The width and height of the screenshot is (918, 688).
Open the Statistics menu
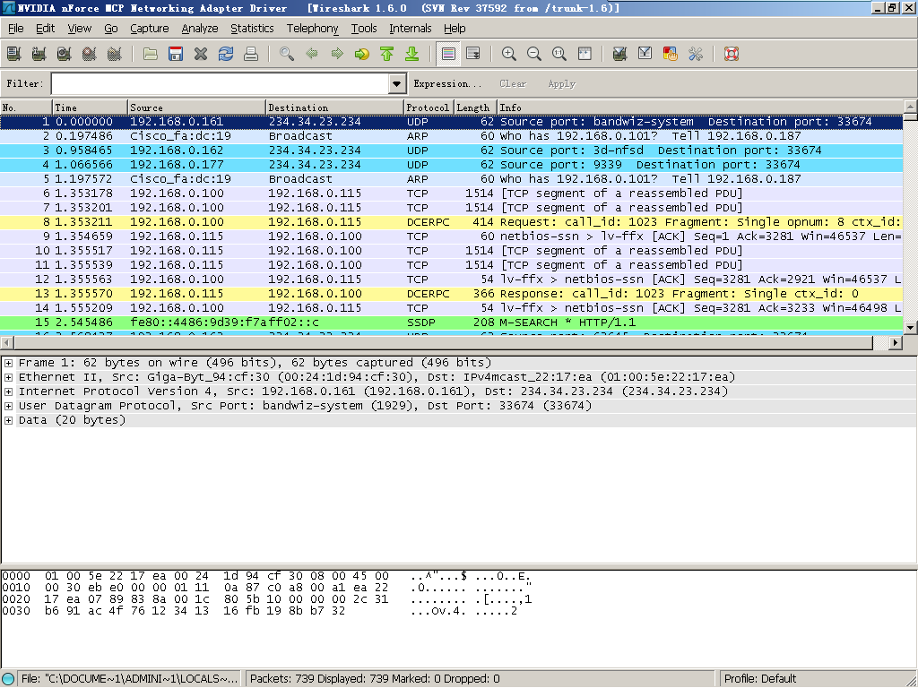pyautogui.click(x=252, y=28)
